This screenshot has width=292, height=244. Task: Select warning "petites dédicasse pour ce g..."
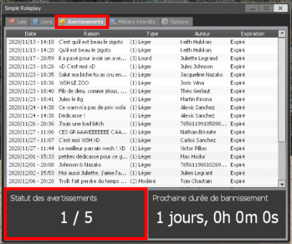pyautogui.click(x=142, y=156)
